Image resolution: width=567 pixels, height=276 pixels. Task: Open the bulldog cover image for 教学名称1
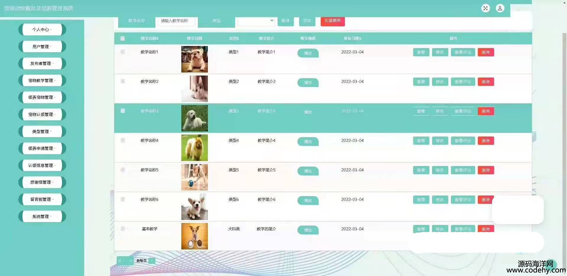[x=194, y=59]
